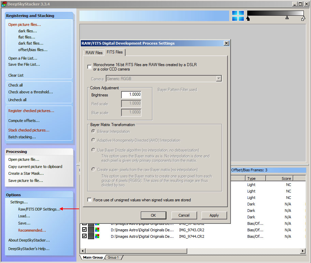Select Create super-pixels from raw Bayer matrix
The height and width of the screenshot is (263, 311).
click(93, 169)
